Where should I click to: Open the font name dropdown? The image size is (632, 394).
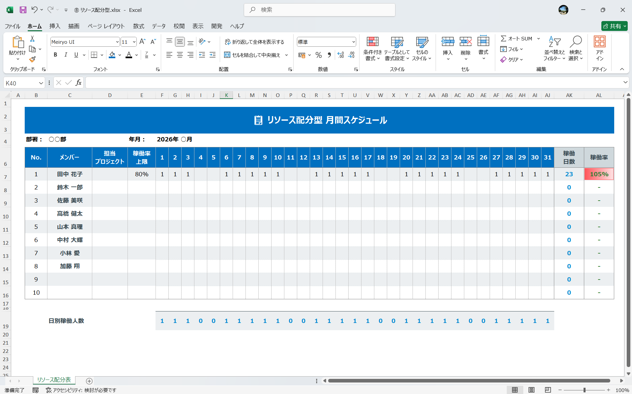coord(117,42)
